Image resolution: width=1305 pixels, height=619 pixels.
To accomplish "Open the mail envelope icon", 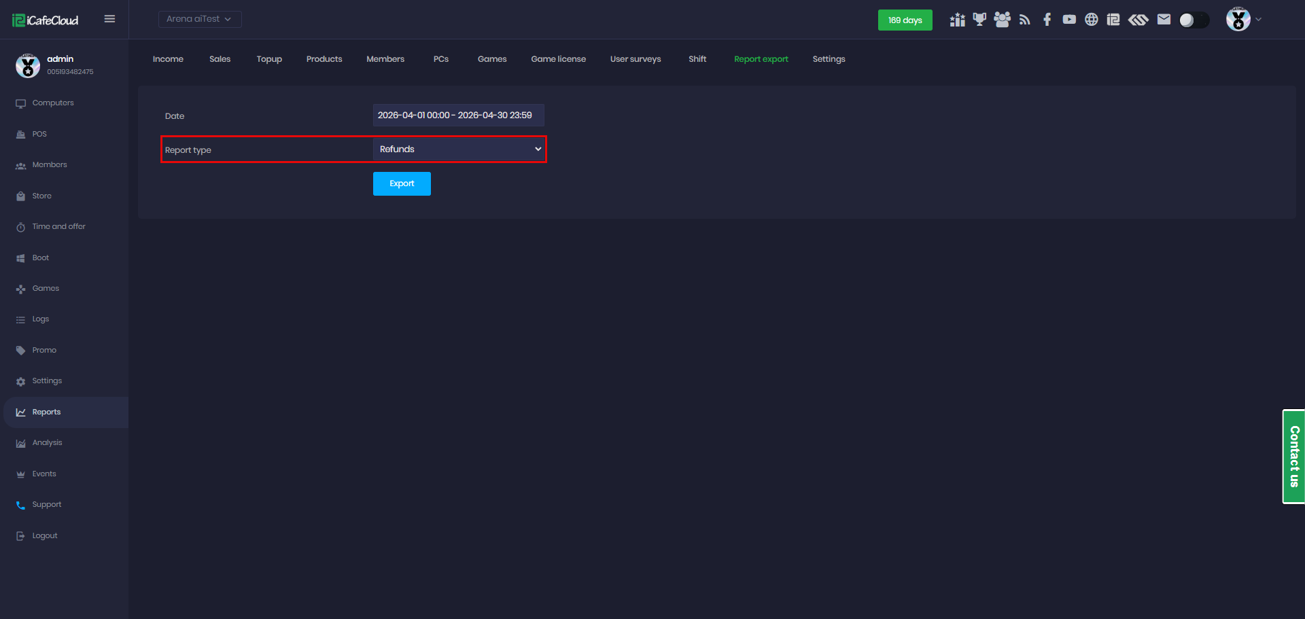I will (1164, 20).
